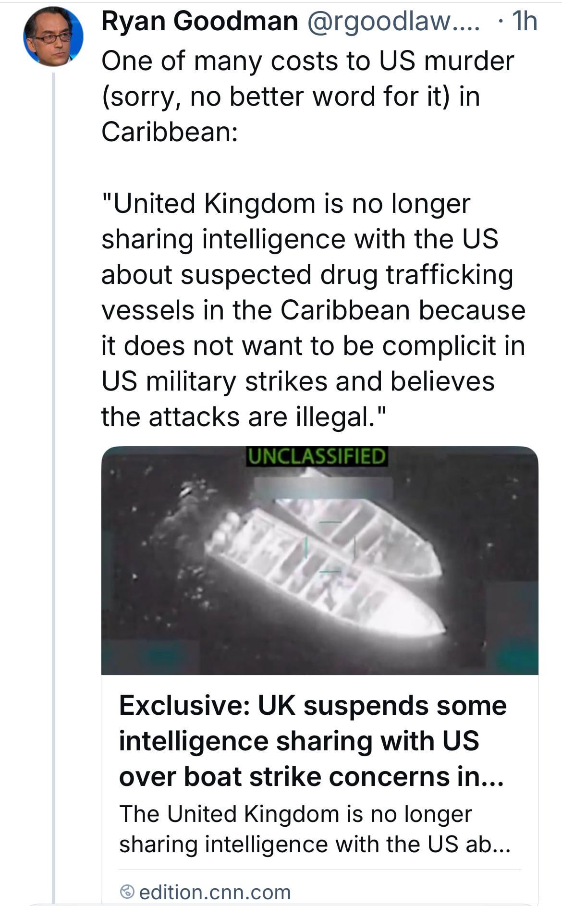Click the green UNCLASSIFIED label on the image
Screen dimensions: 562x906
(x=317, y=456)
